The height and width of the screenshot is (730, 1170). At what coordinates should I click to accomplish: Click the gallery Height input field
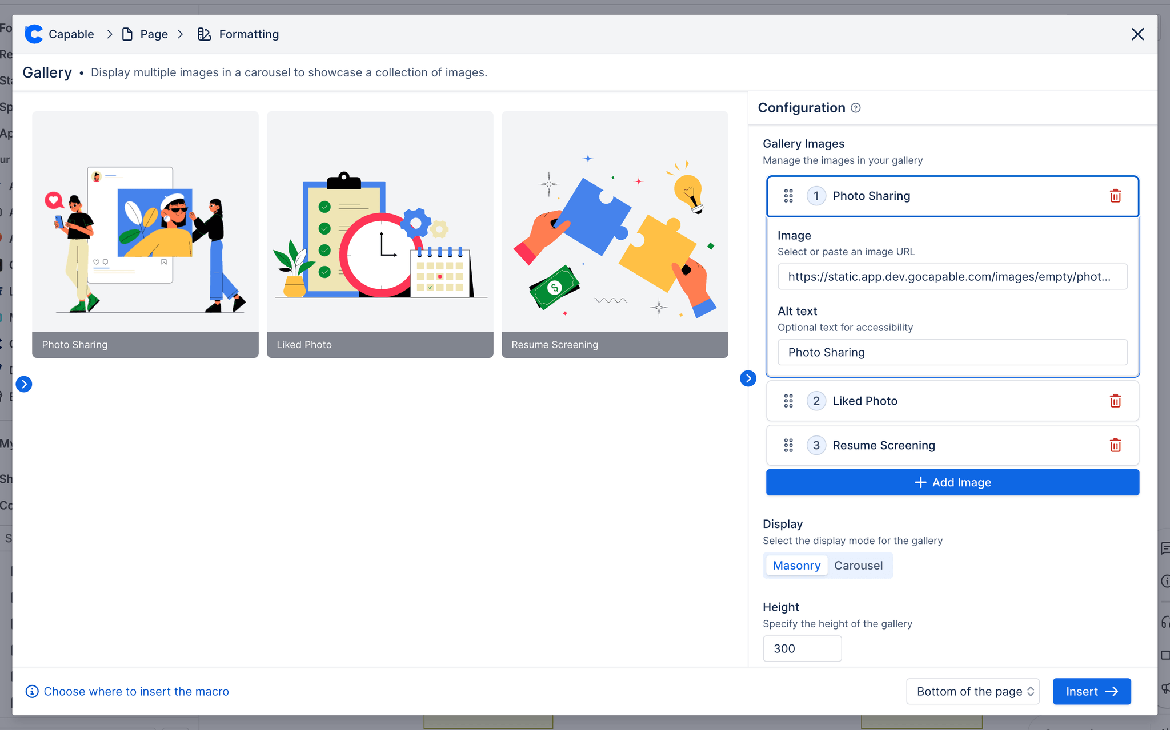[802, 648]
